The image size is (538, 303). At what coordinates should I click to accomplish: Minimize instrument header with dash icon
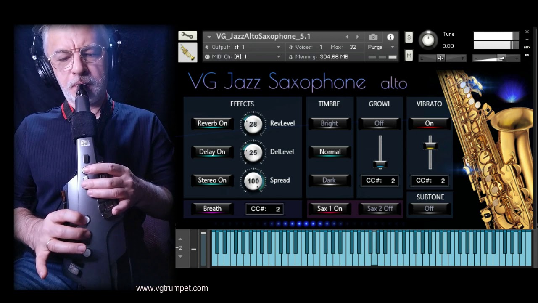coord(527,40)
